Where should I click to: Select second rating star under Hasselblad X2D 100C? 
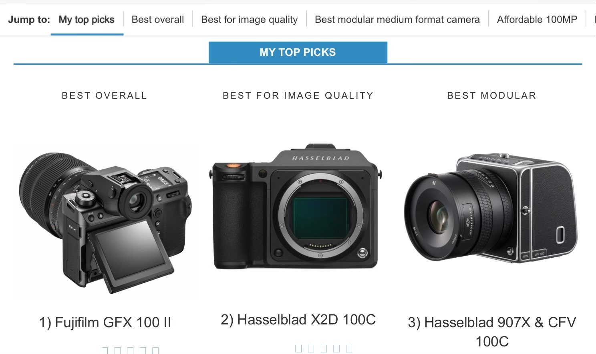click(x=311, y=348)
